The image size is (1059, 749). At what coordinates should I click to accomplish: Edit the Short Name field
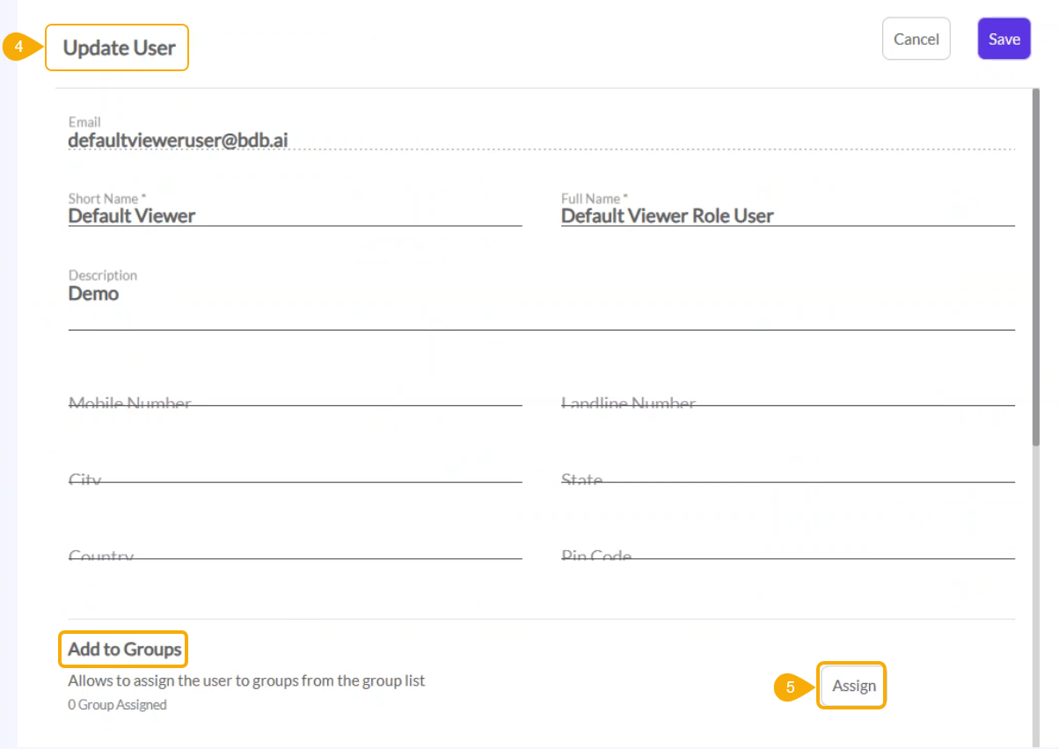point(295,215)
